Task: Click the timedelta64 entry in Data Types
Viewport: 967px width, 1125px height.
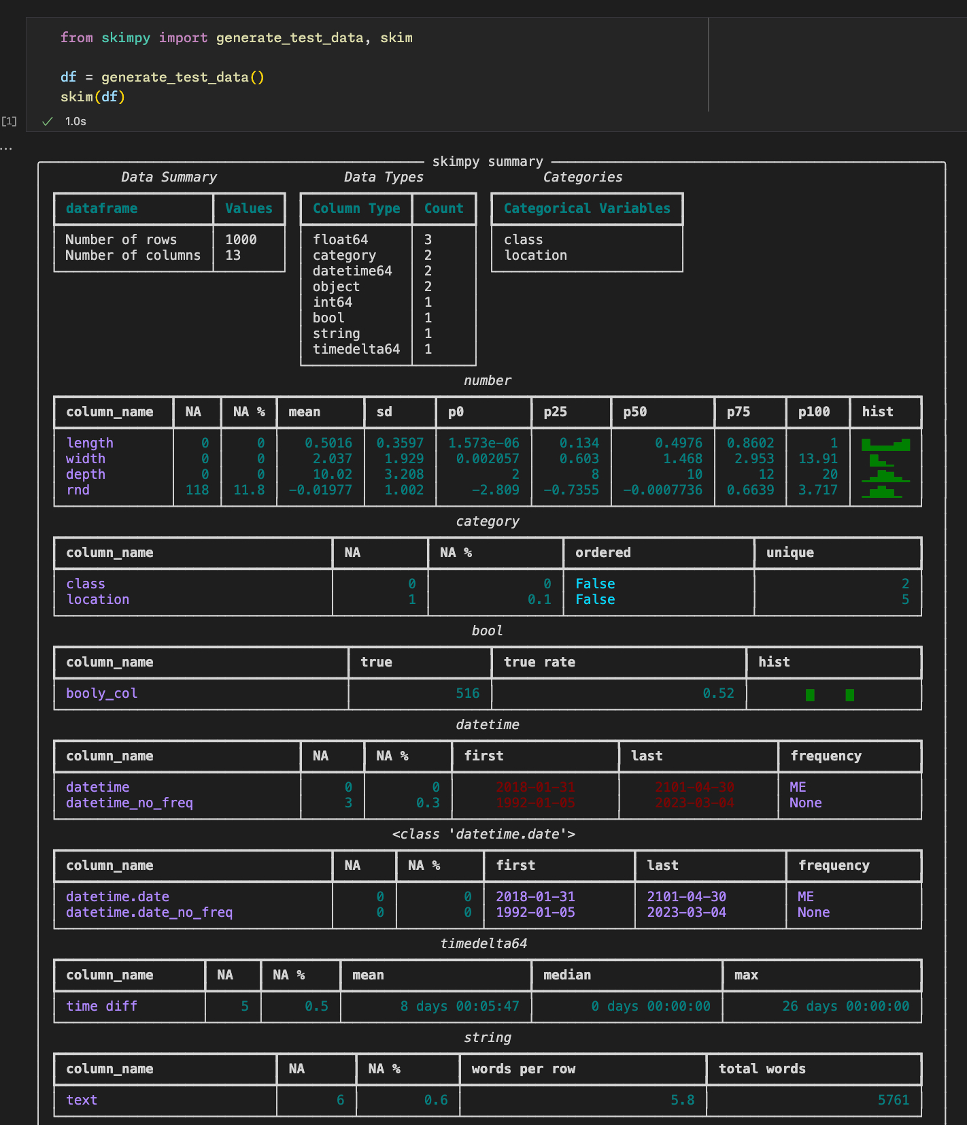Action: pyautogui.click(x=356, y=349)
